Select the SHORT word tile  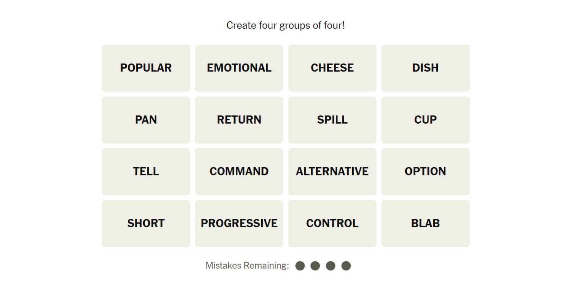click(146, 224)
